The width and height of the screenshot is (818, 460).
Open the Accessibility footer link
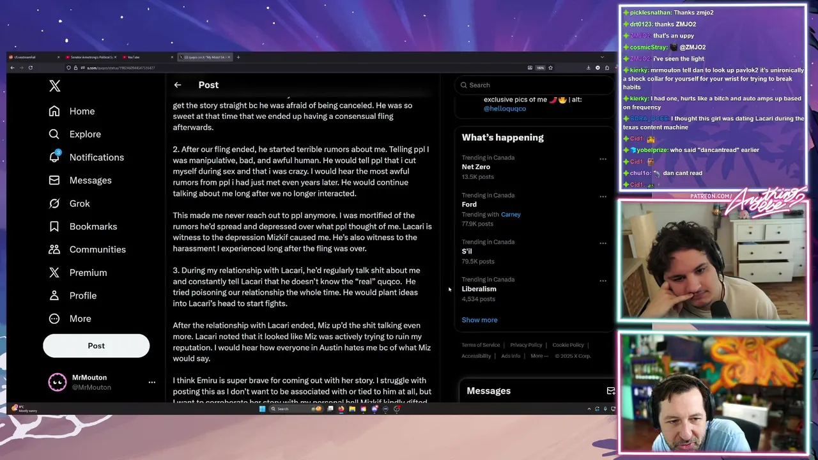click(476, 356)
